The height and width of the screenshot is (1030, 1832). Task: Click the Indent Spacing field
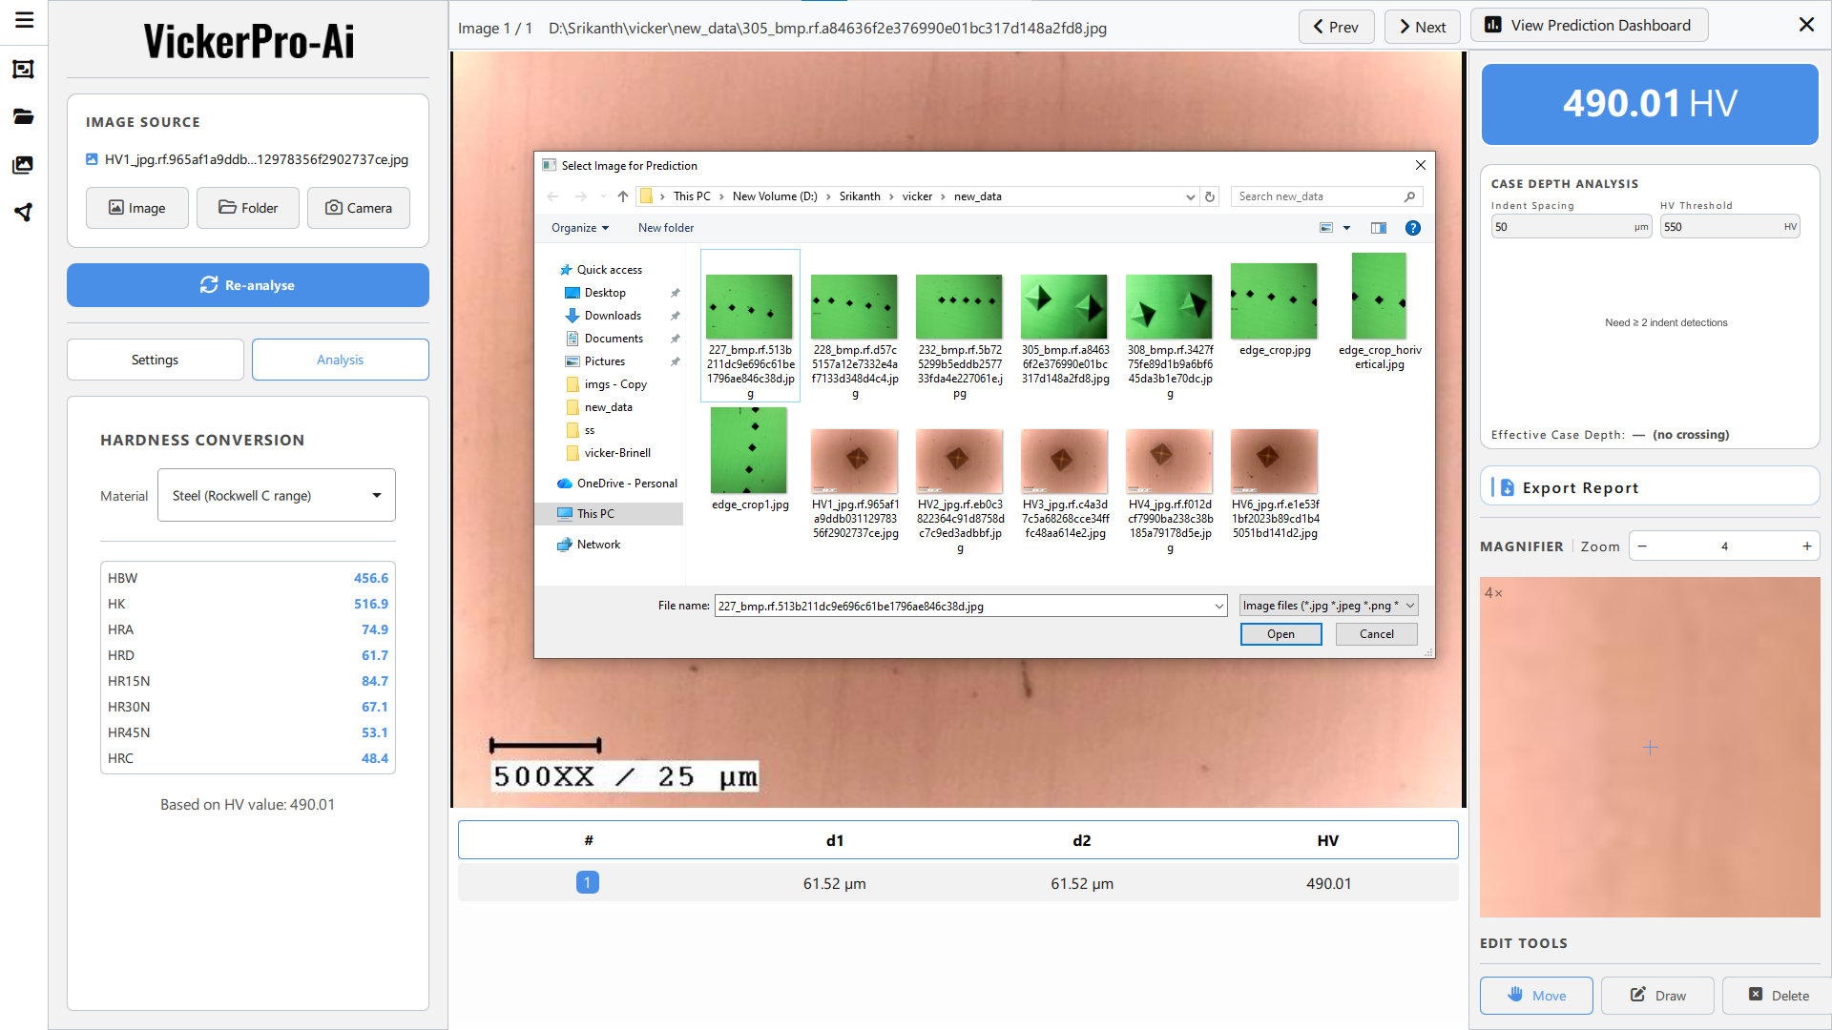pos(1571,227)
